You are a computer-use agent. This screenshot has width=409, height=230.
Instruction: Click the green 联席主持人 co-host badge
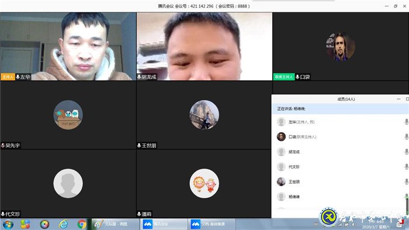pos(284,77)
